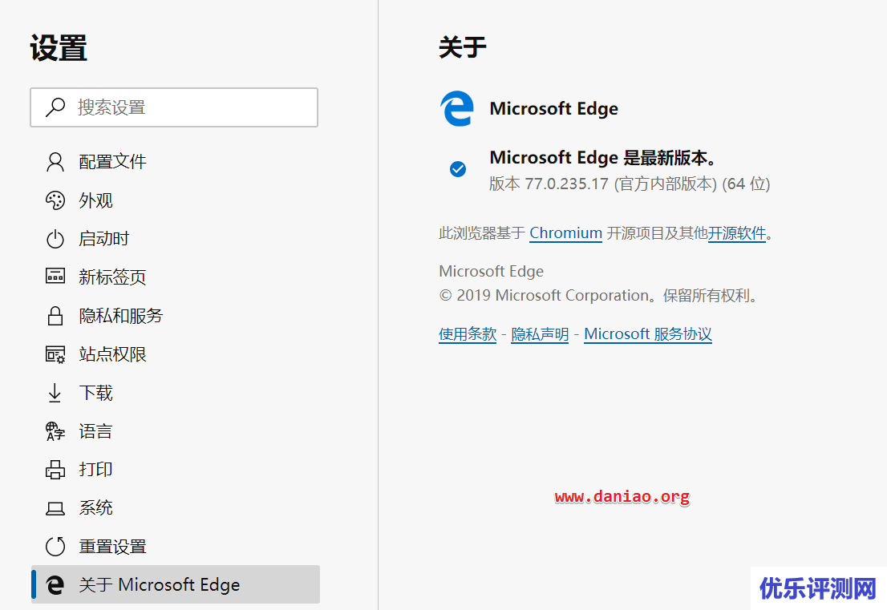Image resolution: width=887 pixels, height=610 pixels.
Task: Click the version text 77.0.235.17
Action: 567,184
